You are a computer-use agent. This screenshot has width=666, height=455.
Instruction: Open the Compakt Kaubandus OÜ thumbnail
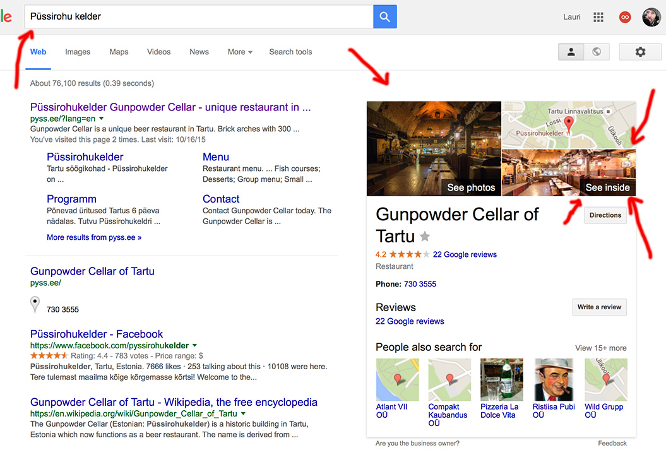[x=449, y=379]
